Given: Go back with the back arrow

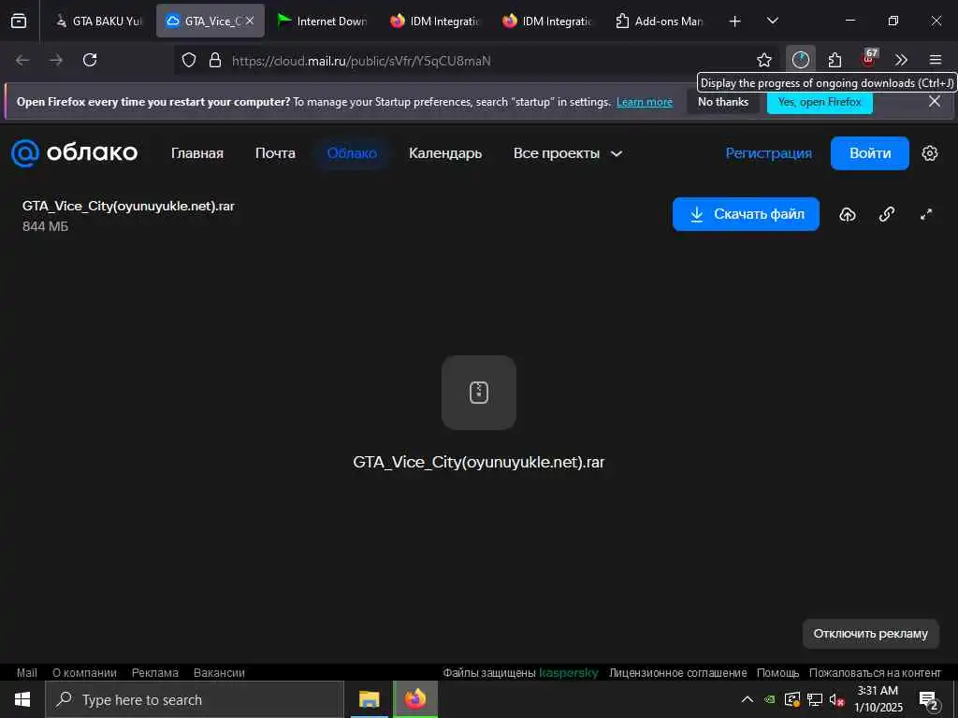Looking at the screenshot, I should pyautogui.click(x=22, y=60).
